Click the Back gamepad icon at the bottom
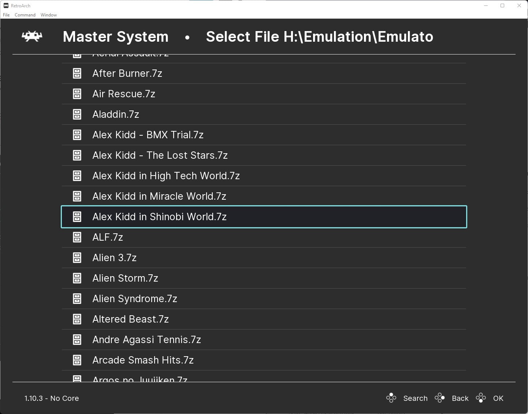The width and height of the screenshot is (528, 414). [x=440, y=398]
